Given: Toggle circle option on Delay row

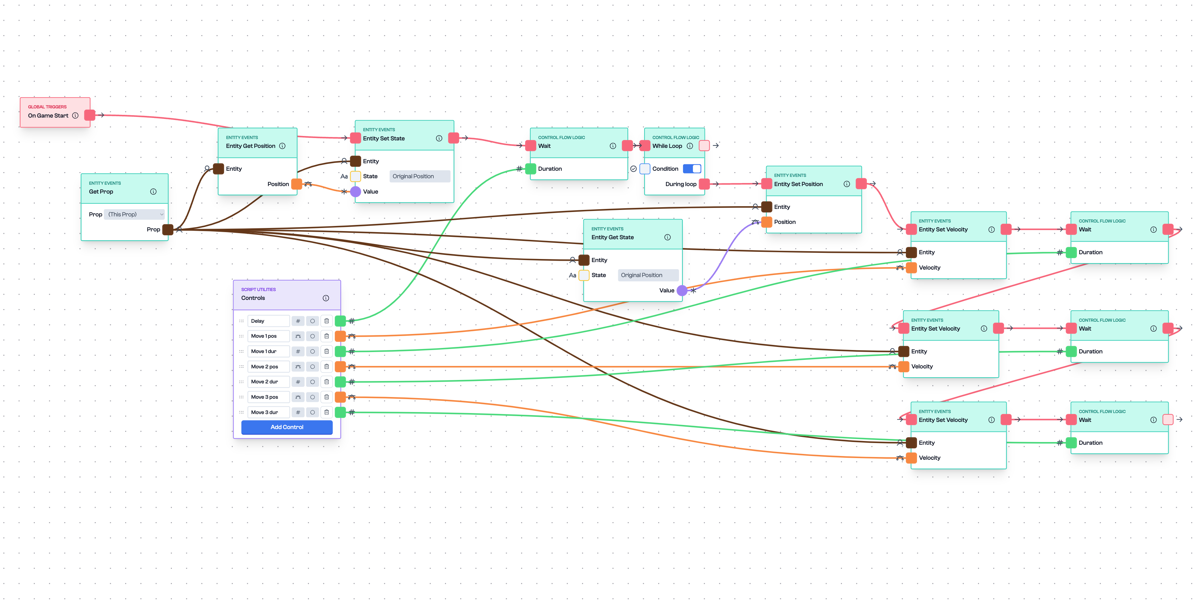Looking at the screenshot, I should [312, 321].
